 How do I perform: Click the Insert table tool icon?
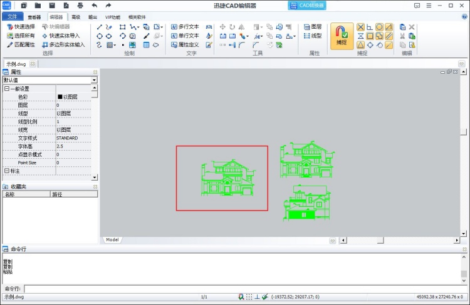tap(146, 45)
